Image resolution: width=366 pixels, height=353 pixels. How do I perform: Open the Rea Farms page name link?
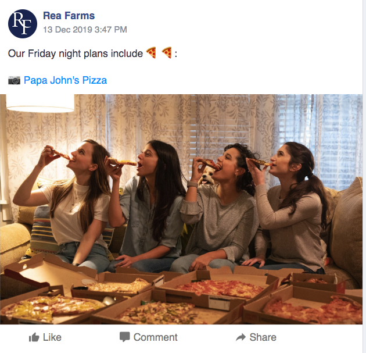tap(69, 16)
